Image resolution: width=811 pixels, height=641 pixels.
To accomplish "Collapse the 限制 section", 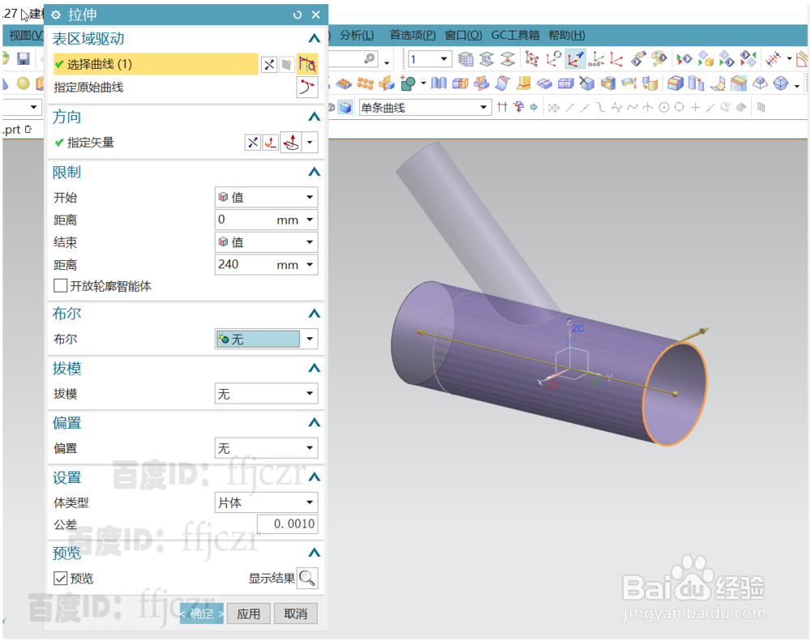I will coord(314,172).
